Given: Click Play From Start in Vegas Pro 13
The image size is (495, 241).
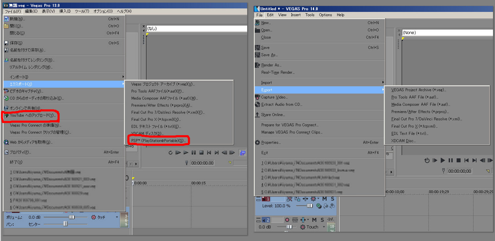Looking at the screenshot, I should [x=178, y=152].
